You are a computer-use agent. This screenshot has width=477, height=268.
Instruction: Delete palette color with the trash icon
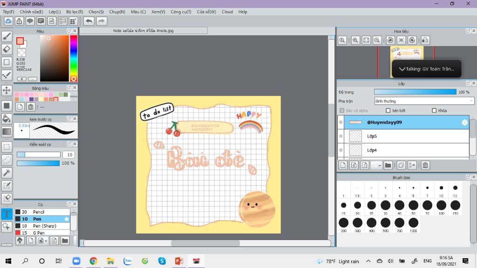[x=31, y=107]
